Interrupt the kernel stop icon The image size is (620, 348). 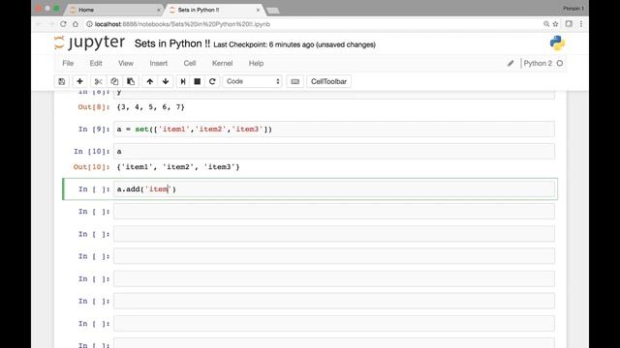(x=197, y=81)
